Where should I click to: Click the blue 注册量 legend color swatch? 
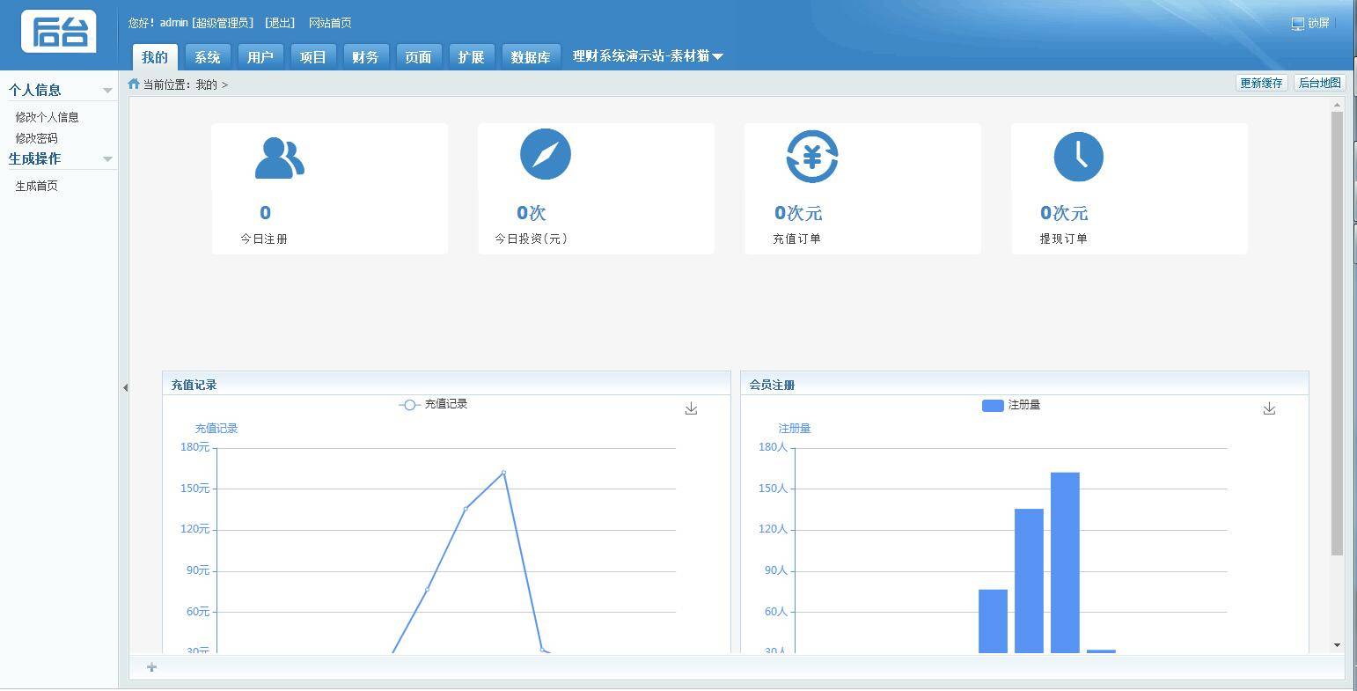tap(992, 405)
